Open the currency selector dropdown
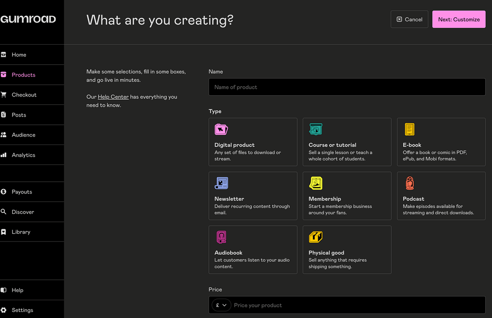Screen dimensions: 492x318 pyautogui.click(x=221, y=305)
